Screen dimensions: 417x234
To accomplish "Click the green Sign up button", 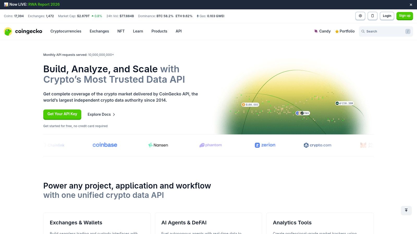I will point(404,16).
